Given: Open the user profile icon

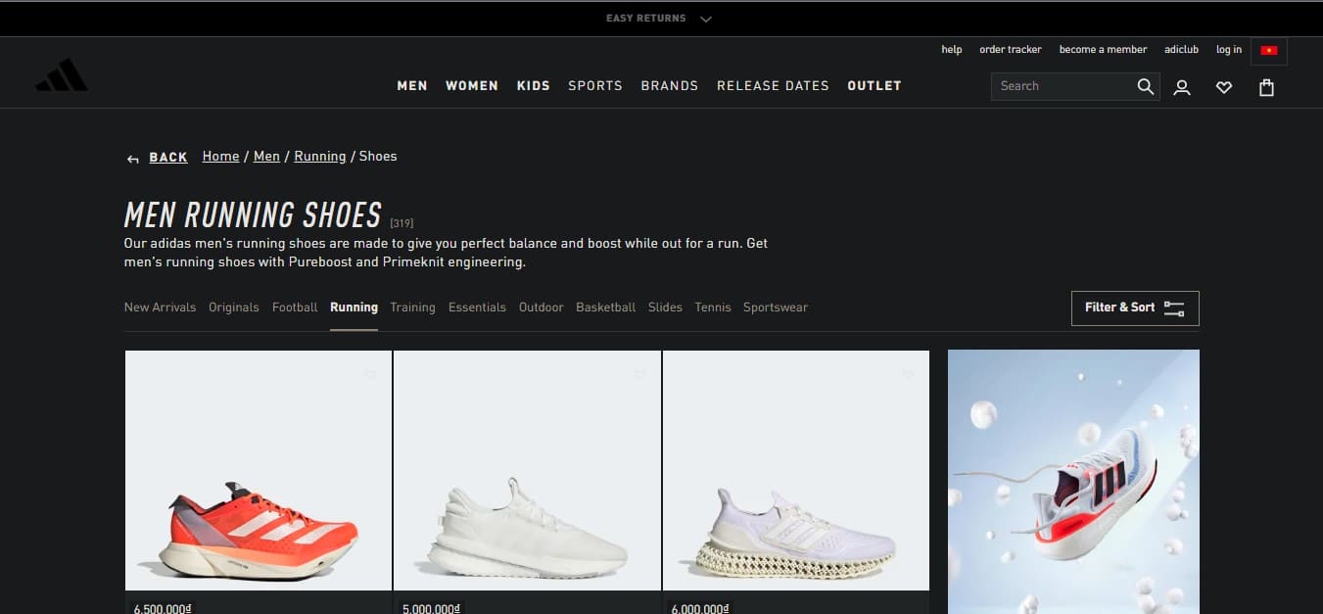Looking at the screenshot, I should coord(1182,87).
